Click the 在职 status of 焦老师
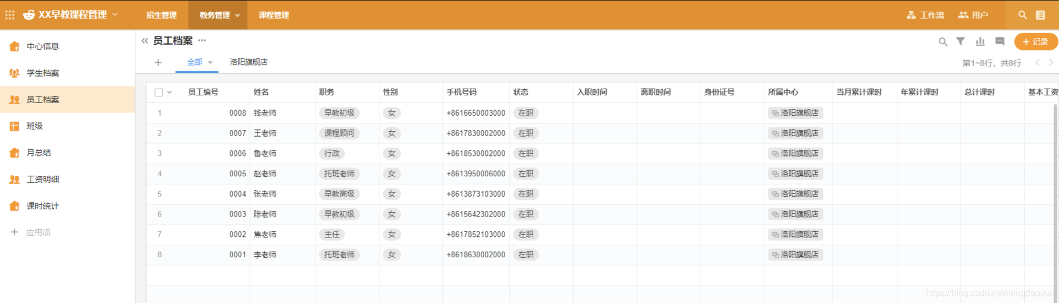This screenshot has width=1059, height=303. (526, 235)
